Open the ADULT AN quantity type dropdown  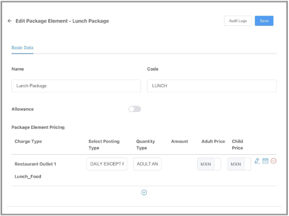click(x=147, y=164)
